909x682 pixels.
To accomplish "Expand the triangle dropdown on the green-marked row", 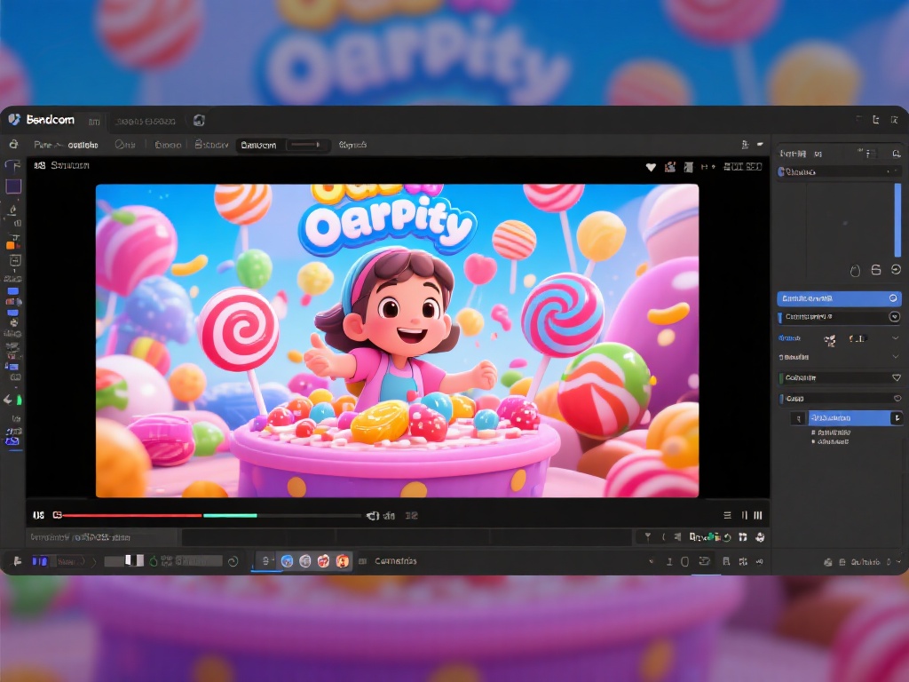I will pos(896,377).
